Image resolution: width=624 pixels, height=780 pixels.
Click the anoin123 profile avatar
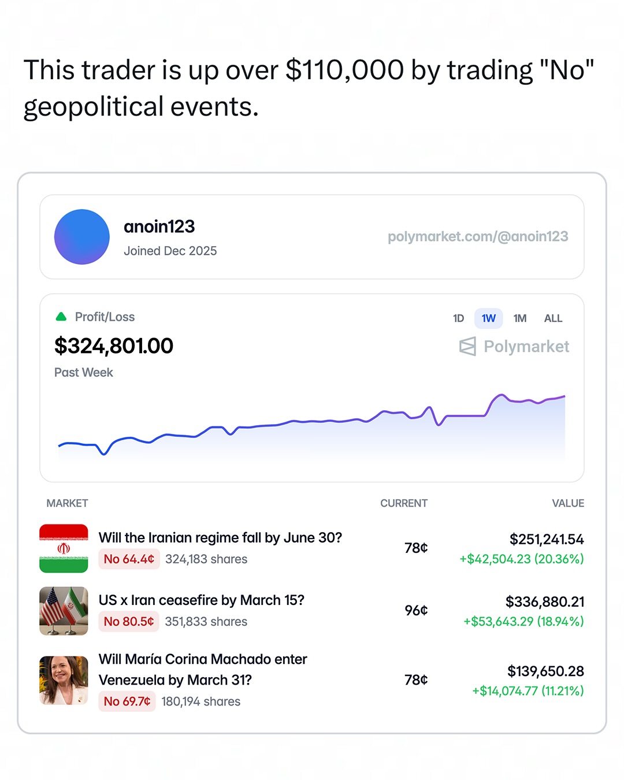(x=82, y=237)
